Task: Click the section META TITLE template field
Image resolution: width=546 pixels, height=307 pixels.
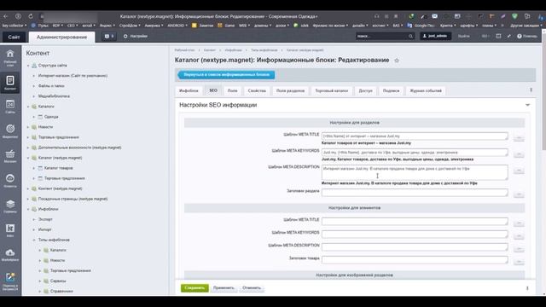Action: pos(415,136)
